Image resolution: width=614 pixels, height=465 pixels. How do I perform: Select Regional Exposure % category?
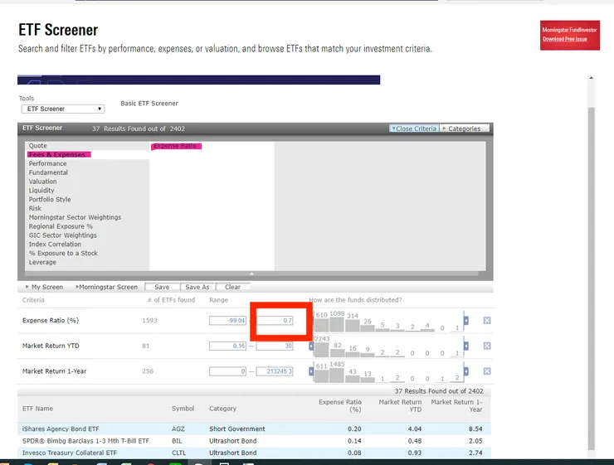pyautogui.click(x=61, y=227)
